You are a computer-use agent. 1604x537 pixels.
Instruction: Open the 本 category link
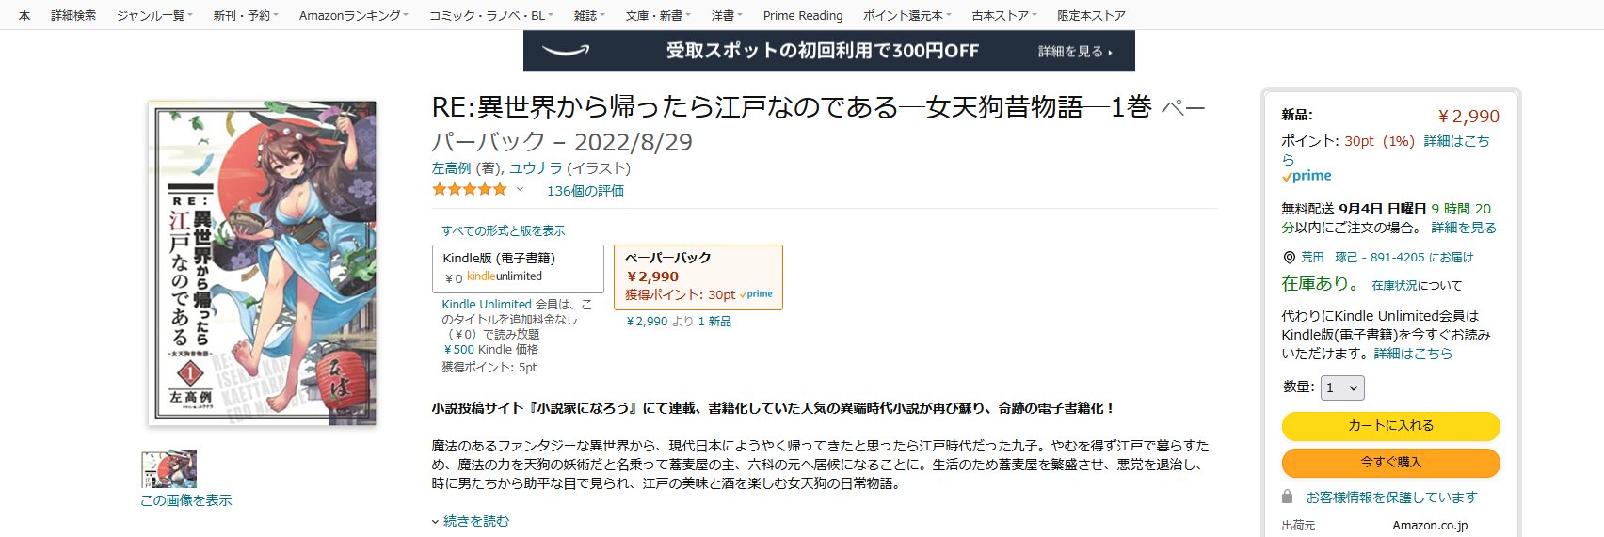pos(24,15)
